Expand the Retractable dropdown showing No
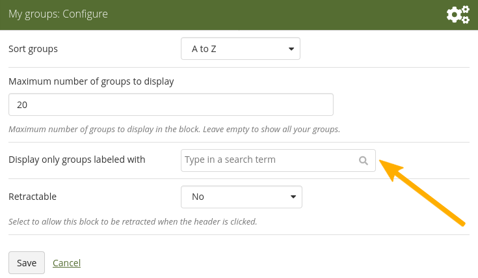The image size is (478, 278). pyautogui.click(x=241, y=197)
